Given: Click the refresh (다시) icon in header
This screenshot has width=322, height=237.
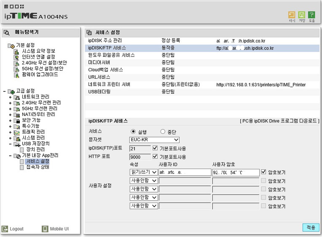Looking at the screenshot, I should 292,15.
